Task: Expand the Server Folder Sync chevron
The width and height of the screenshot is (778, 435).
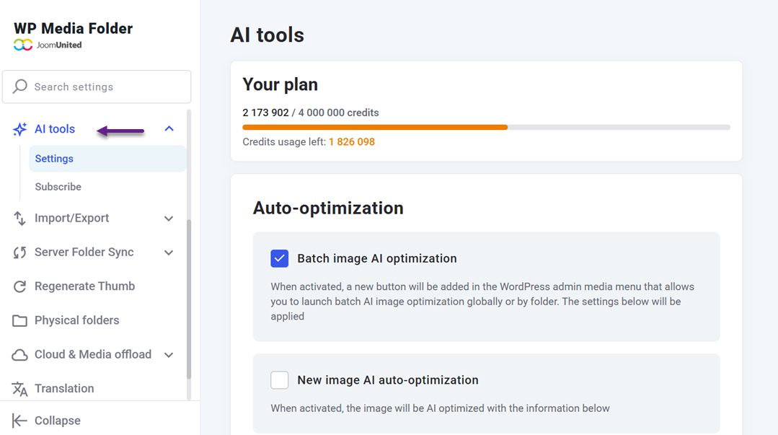Action: (x=169, y=252)
